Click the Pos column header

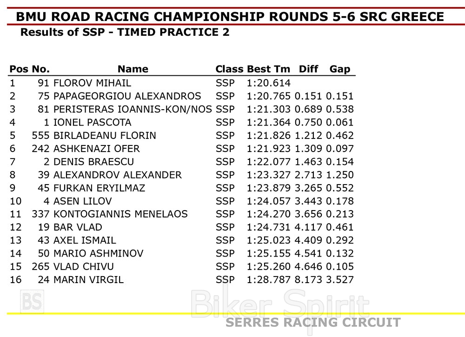[19, 69]
